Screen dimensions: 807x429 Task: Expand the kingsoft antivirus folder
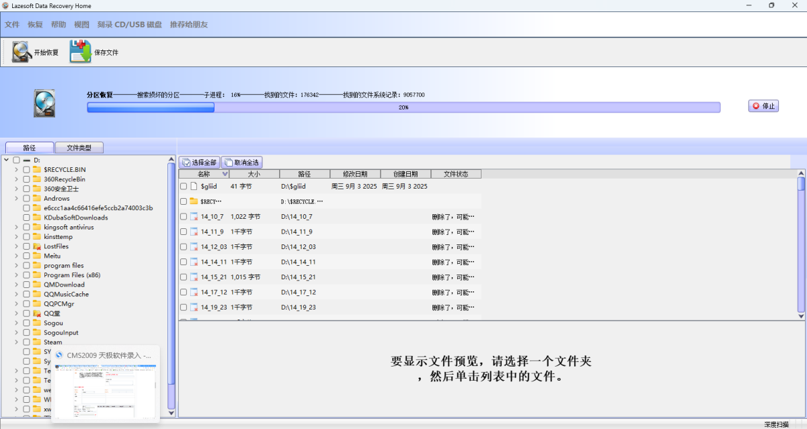(x=16, y=228)
